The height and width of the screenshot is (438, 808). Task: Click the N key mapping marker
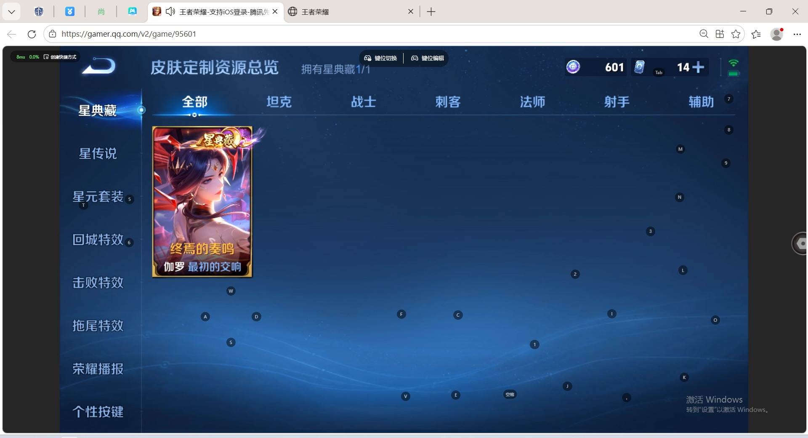tap(680, 197)
